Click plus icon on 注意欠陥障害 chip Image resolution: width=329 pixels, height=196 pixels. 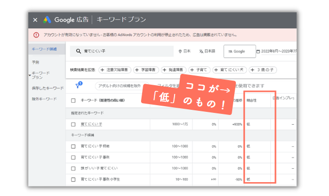[x=102, y=70]
